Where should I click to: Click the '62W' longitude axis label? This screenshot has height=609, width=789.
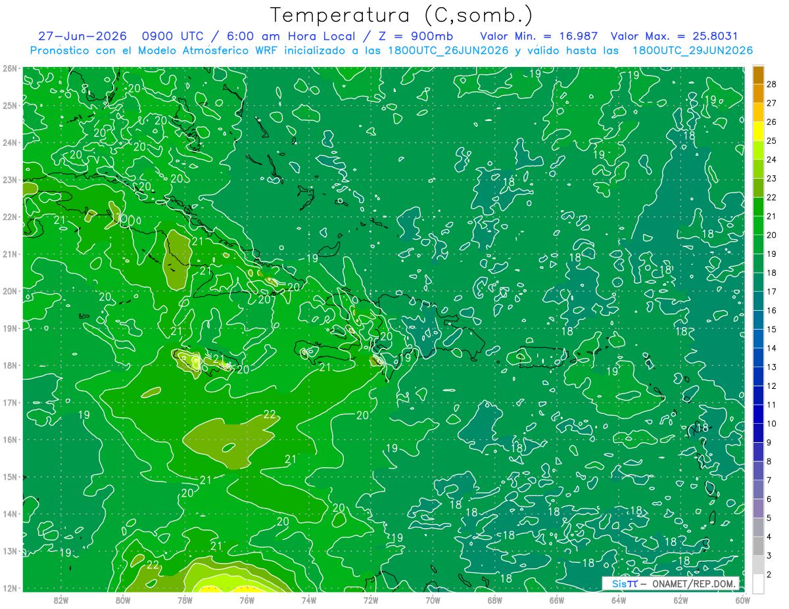pos(680,600)
